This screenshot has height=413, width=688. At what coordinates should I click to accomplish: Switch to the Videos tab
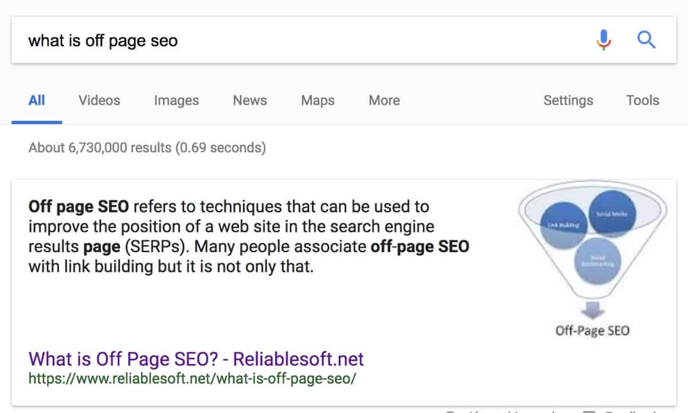point(99,100)
